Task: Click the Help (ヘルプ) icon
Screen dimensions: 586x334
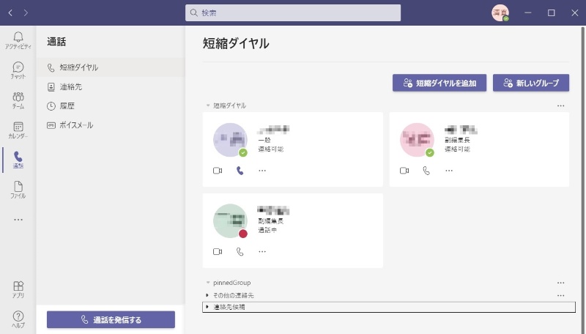Action: tap(18, 319)
